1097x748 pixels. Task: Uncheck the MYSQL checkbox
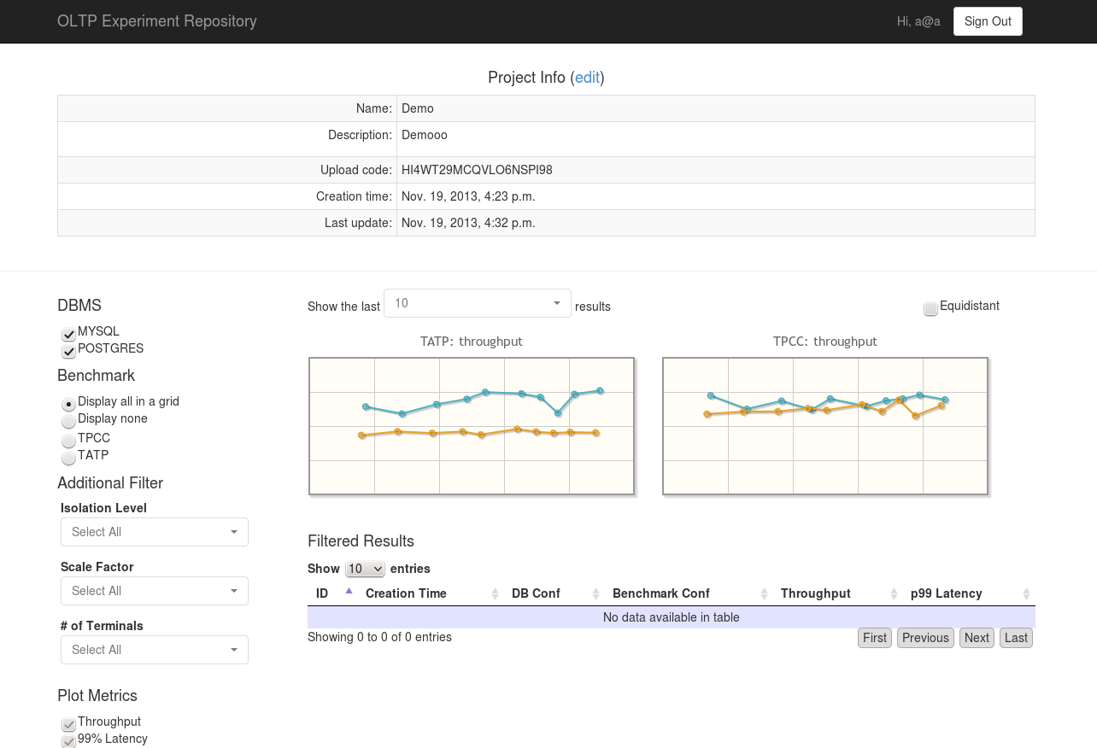68,334
